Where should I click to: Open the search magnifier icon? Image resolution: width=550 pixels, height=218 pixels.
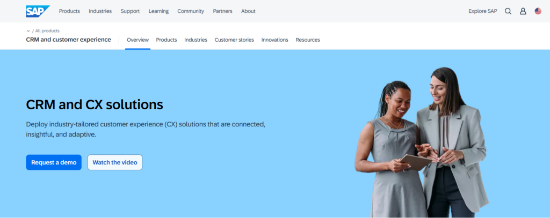508,11
